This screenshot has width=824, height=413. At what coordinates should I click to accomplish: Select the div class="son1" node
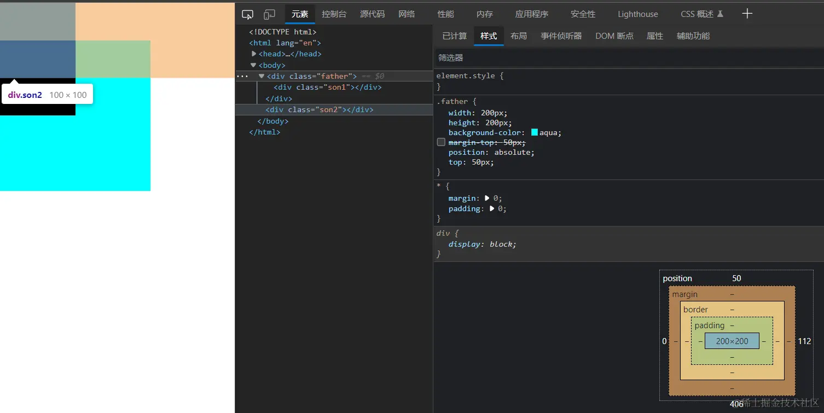point(328,87)
